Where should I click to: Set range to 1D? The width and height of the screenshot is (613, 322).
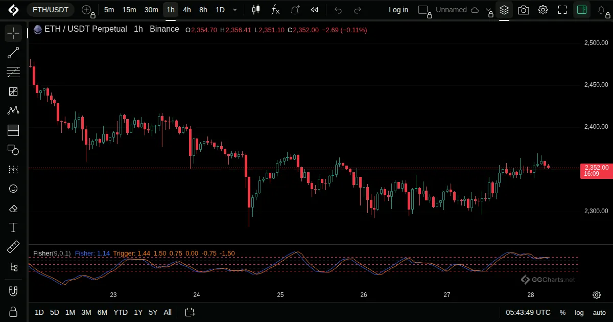[x=39, y=312]
